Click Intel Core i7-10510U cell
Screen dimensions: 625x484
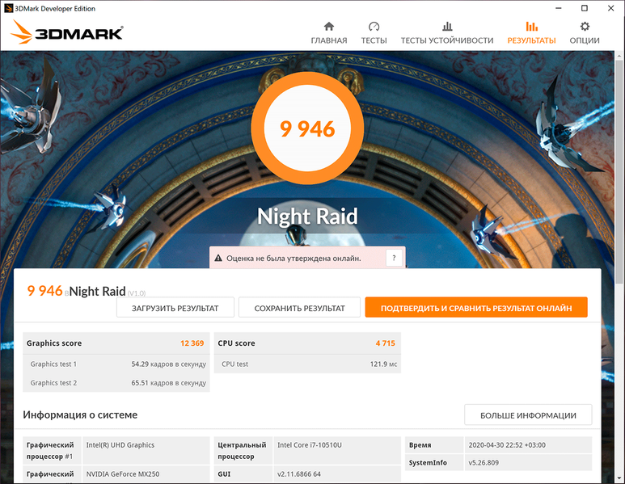point(337,451)
